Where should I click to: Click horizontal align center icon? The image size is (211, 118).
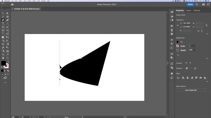tap(188, 78)
